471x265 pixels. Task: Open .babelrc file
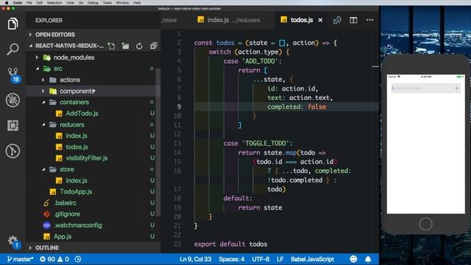(65, 203)
